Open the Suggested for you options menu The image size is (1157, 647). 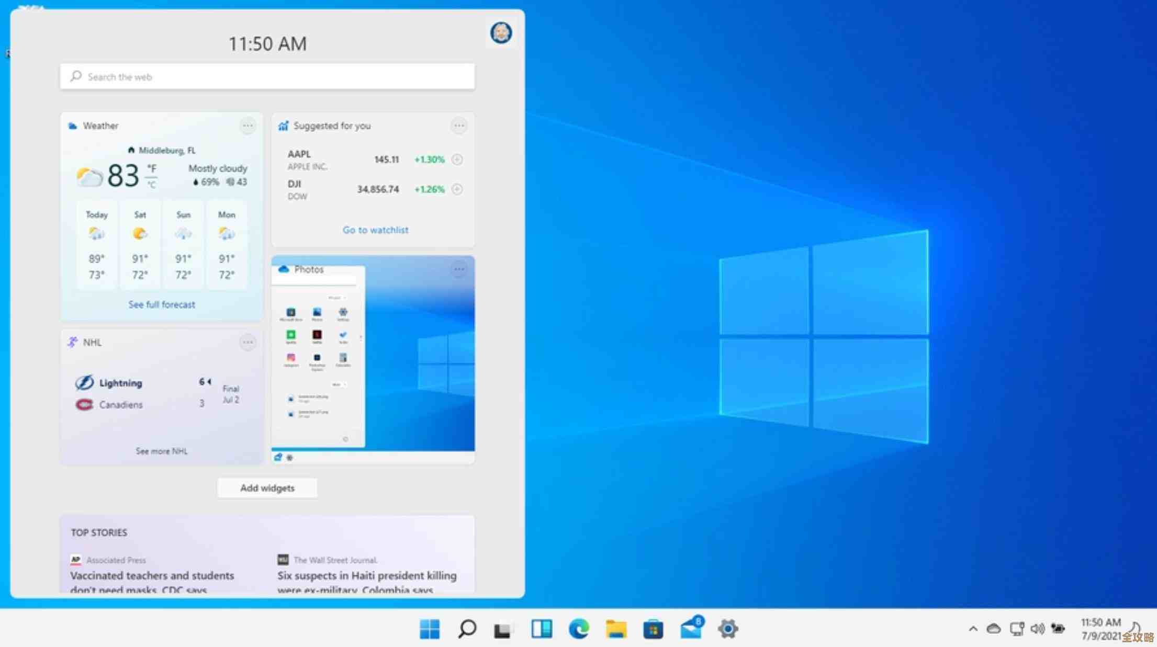(459, 126)
